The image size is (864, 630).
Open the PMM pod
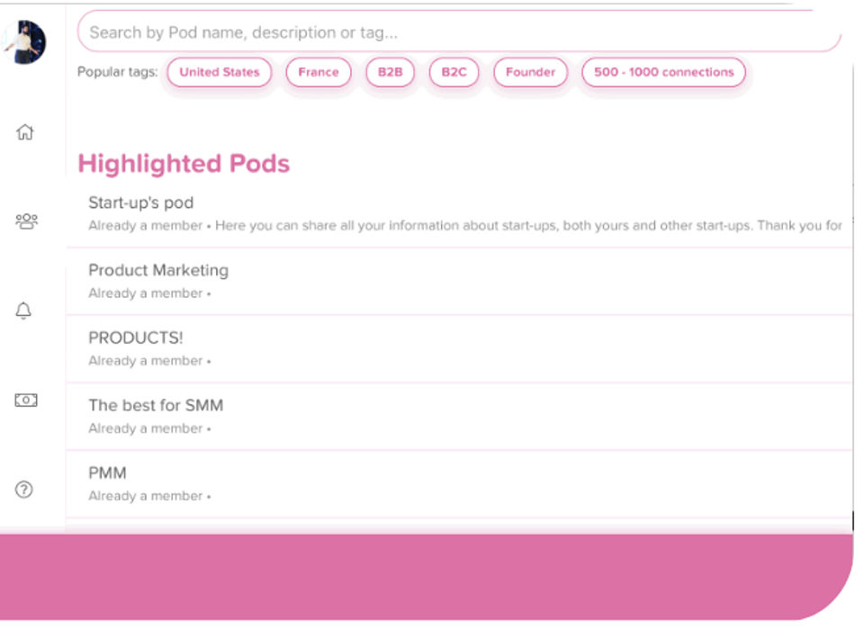pyautogui.click(x=107, y=472)
